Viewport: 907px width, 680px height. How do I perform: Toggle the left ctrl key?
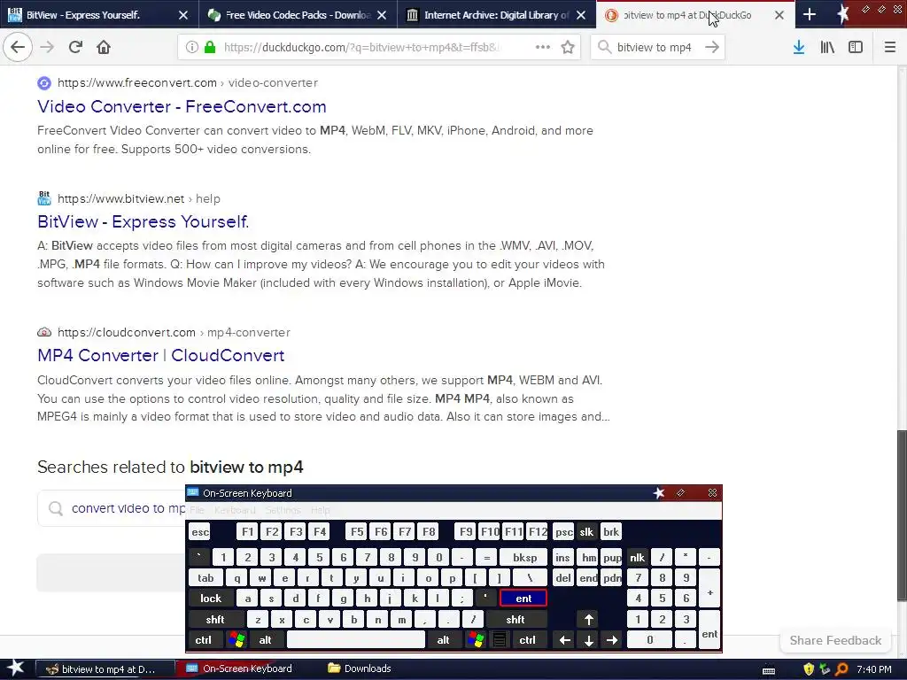[203, 640]
